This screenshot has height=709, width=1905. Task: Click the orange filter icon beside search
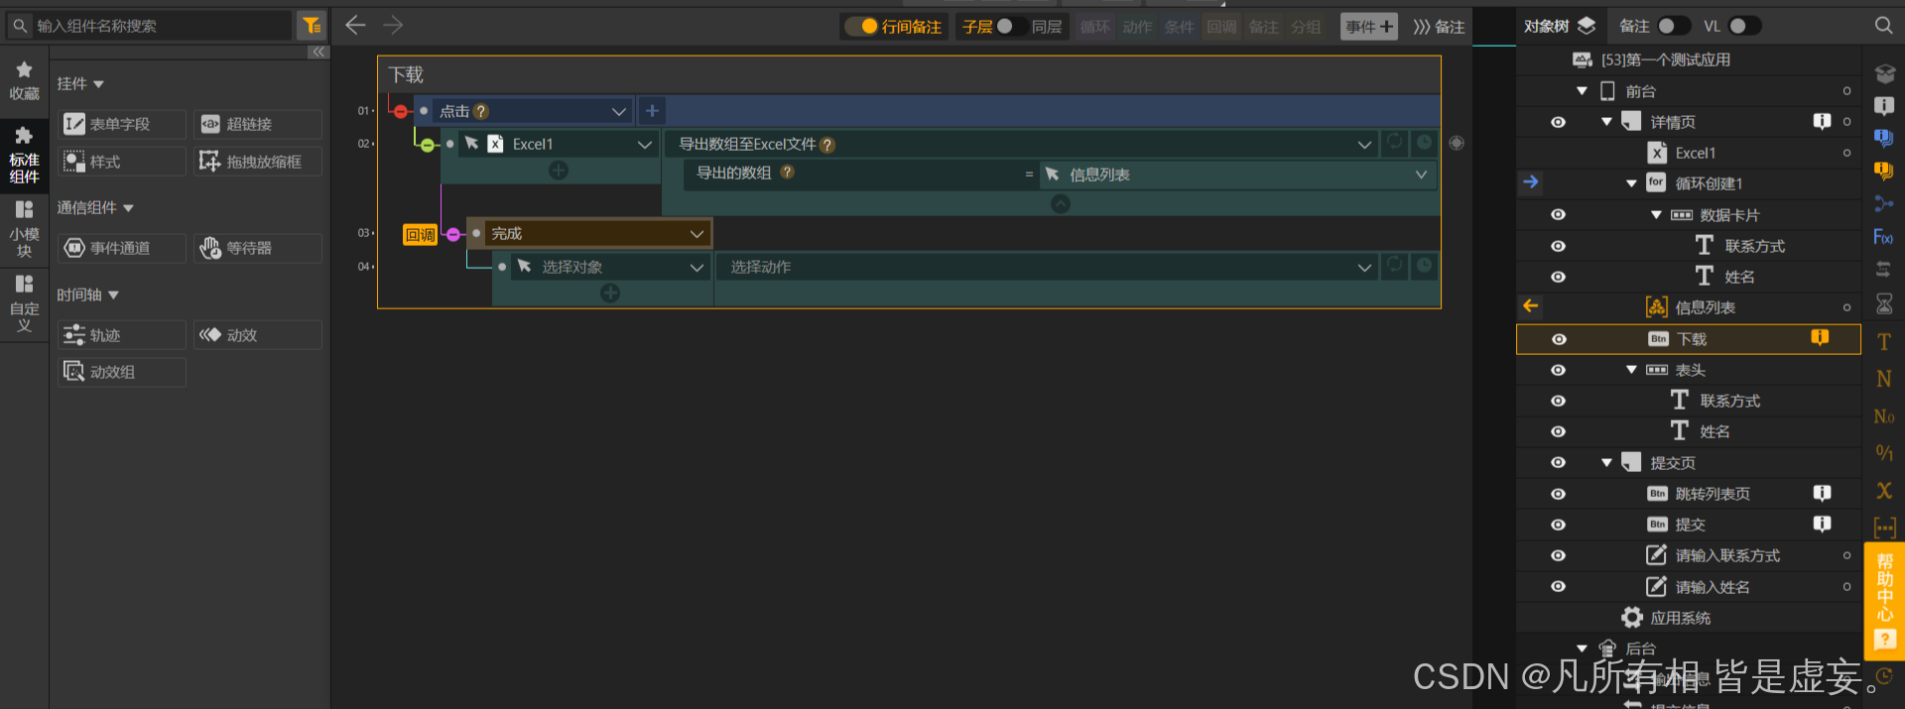(x=312, y=26)
